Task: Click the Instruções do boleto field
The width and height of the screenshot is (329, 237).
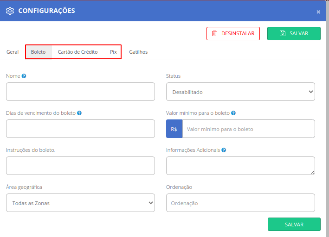Action: coord(80,166)
